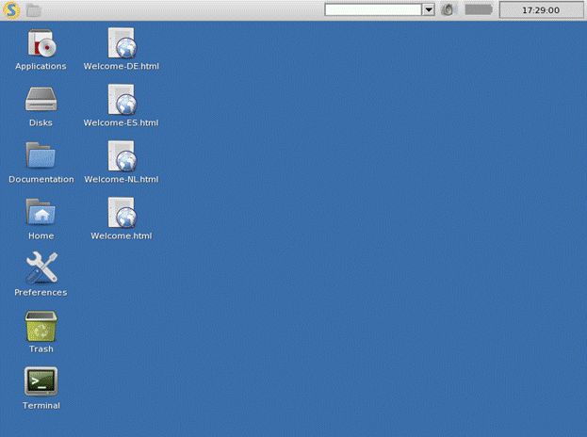
Task: Select the "Trash" label text
Action: 41,348
